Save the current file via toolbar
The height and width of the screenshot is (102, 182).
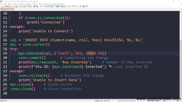click(x=7, y=6)
